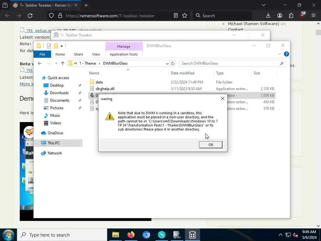
Task: Open Downloads in navigation pane
Action: 59,93
